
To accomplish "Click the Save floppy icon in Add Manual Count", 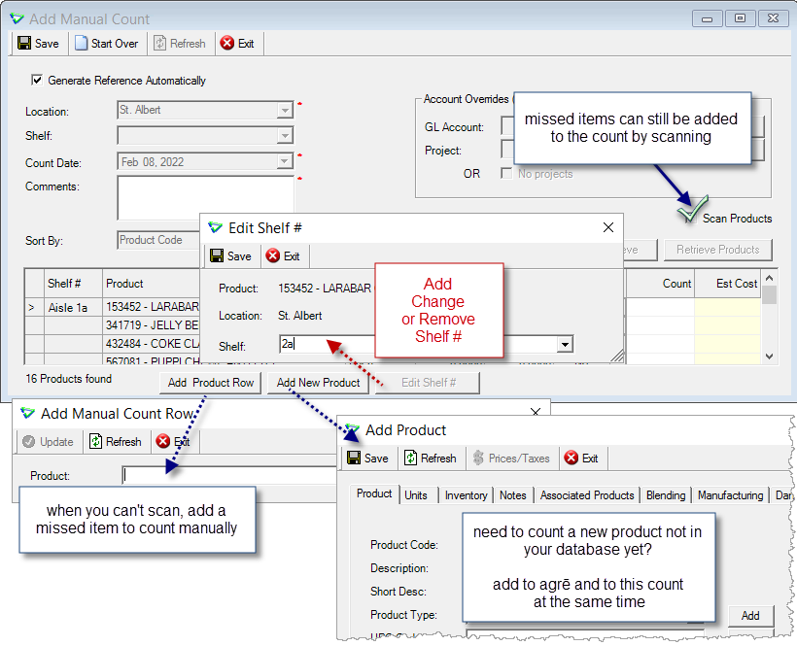I will pyautogui.click(x=24, y=43).
